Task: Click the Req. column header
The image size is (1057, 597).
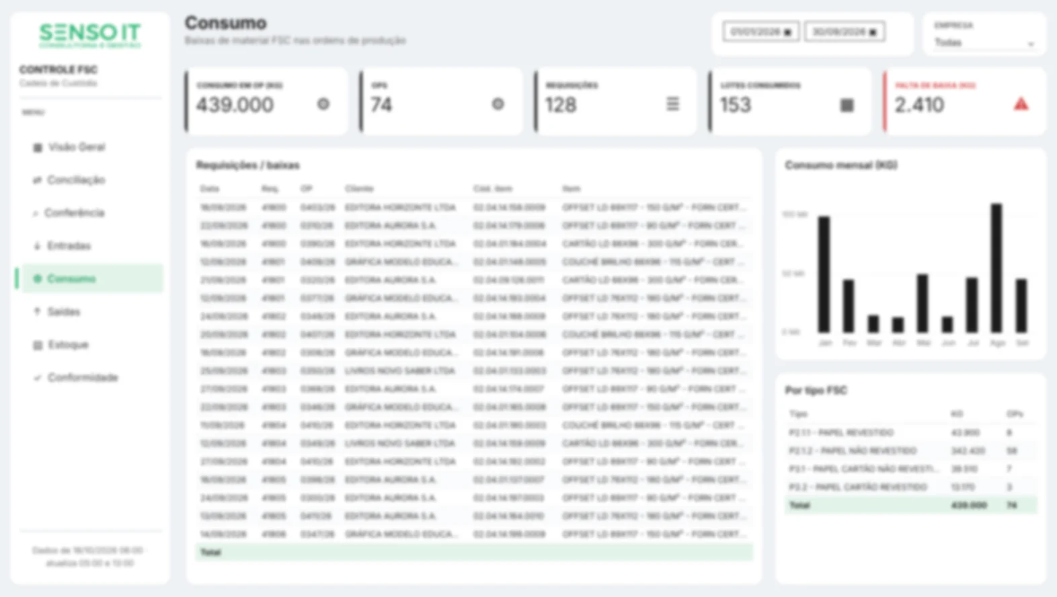Action: pos(270,189)
